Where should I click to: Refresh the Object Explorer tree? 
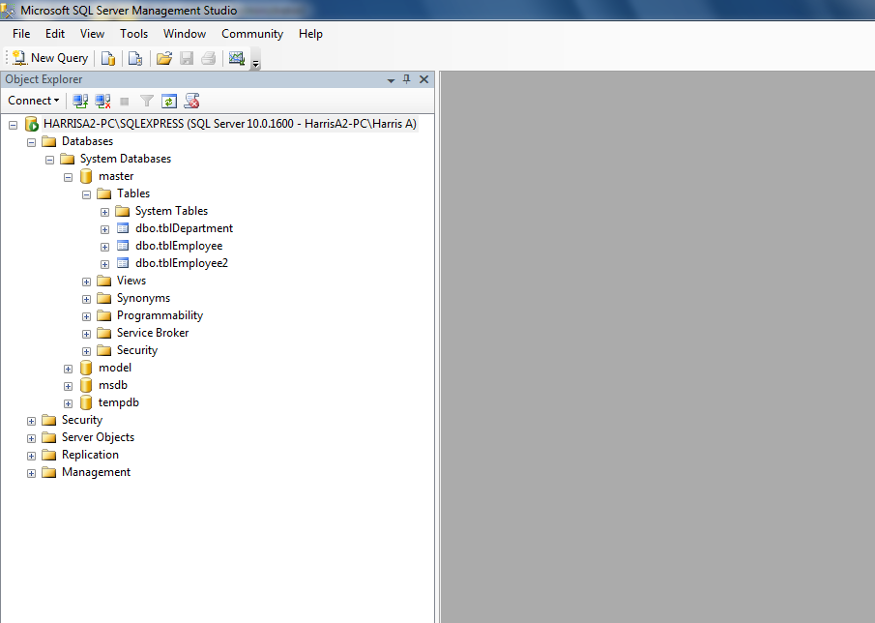(x=167, y=101)
